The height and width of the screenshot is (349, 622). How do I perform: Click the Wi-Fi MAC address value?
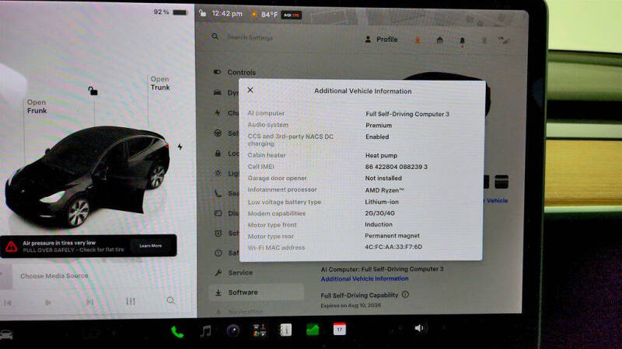pos(393,247)
